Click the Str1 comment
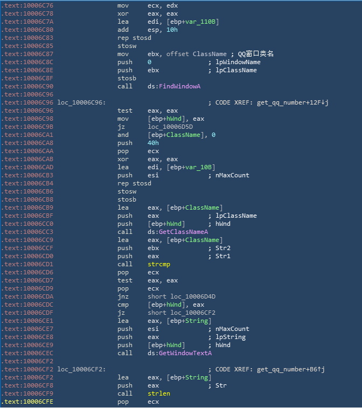Image resolution: width=362 pixels, height=408 pixels. click(x=223, y=256)
